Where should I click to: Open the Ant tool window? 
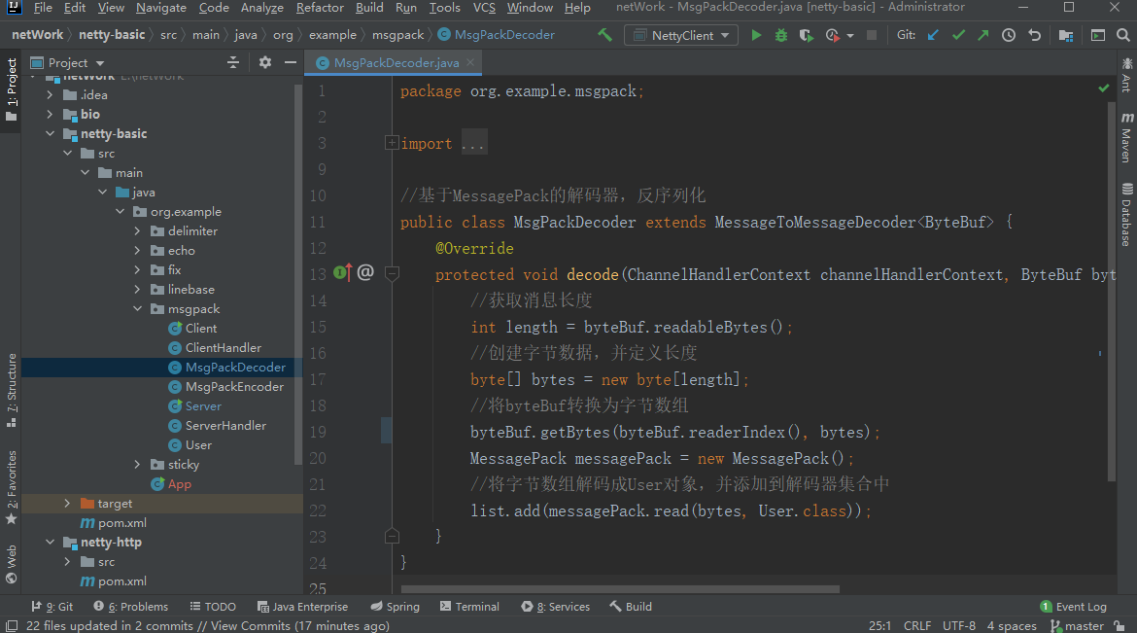(x=1127, y=76)
